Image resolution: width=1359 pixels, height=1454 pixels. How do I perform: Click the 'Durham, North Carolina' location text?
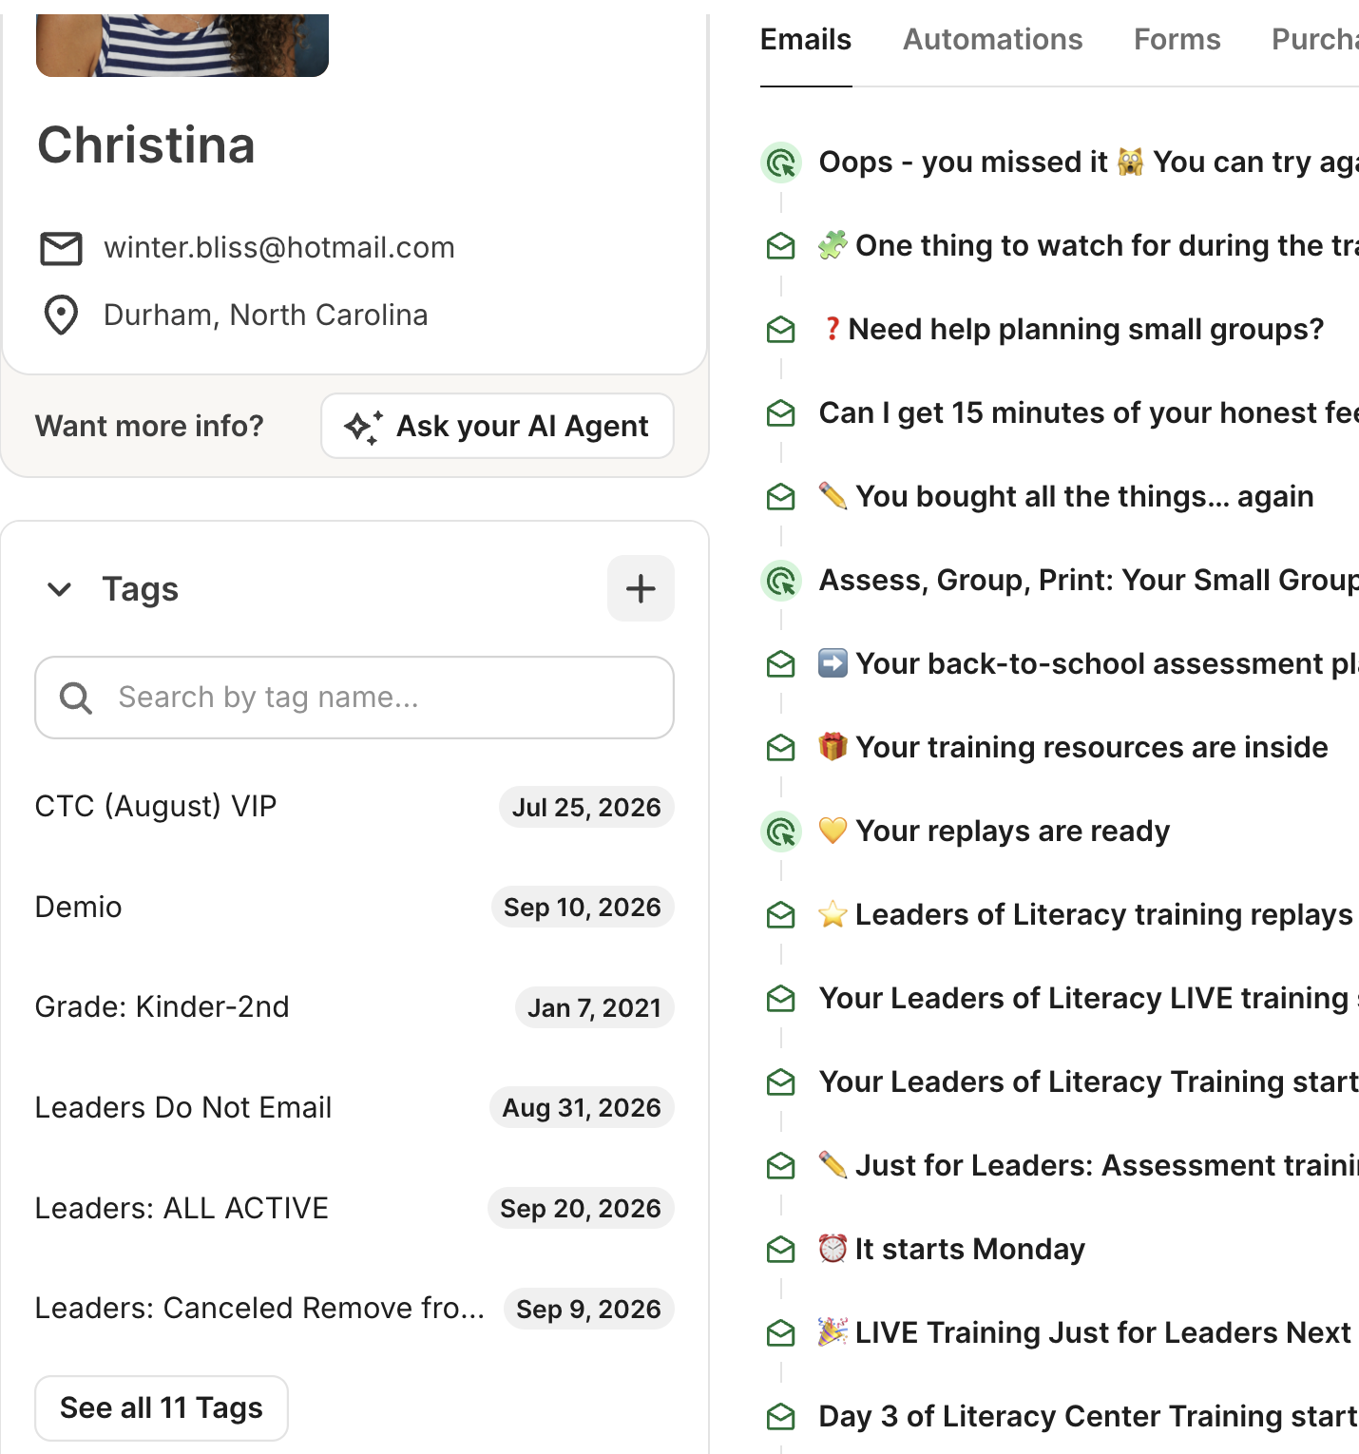[x=266, y=316]
